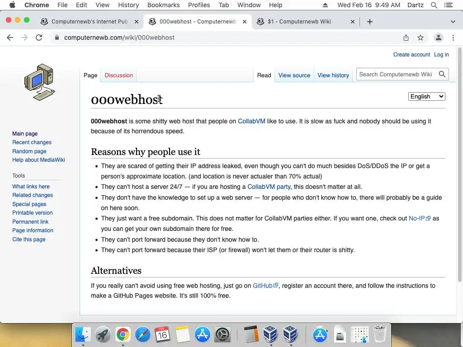This screenshot has width=463, height=347.
Task: Click the page's vertical scrollbar
Action: [x=459, y=165]
